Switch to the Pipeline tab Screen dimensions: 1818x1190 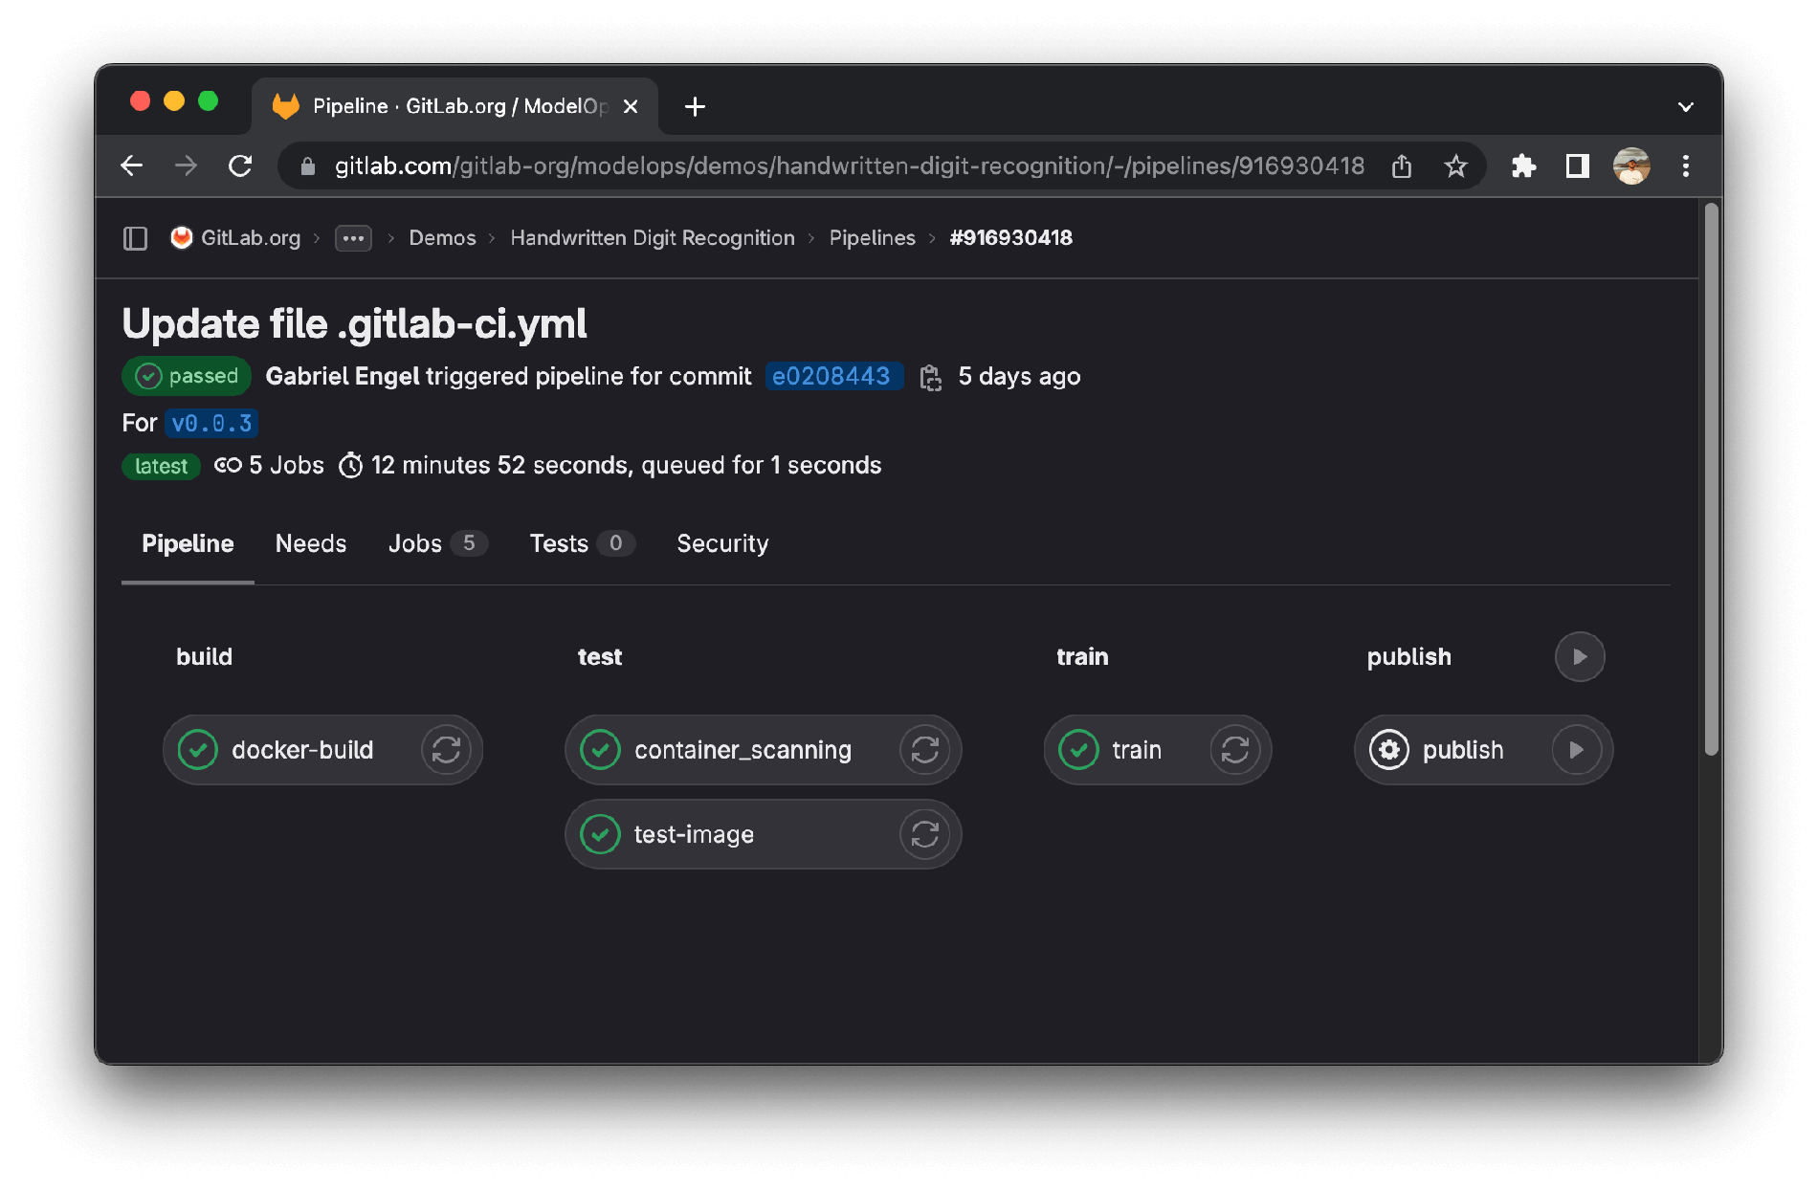point(188,544)
